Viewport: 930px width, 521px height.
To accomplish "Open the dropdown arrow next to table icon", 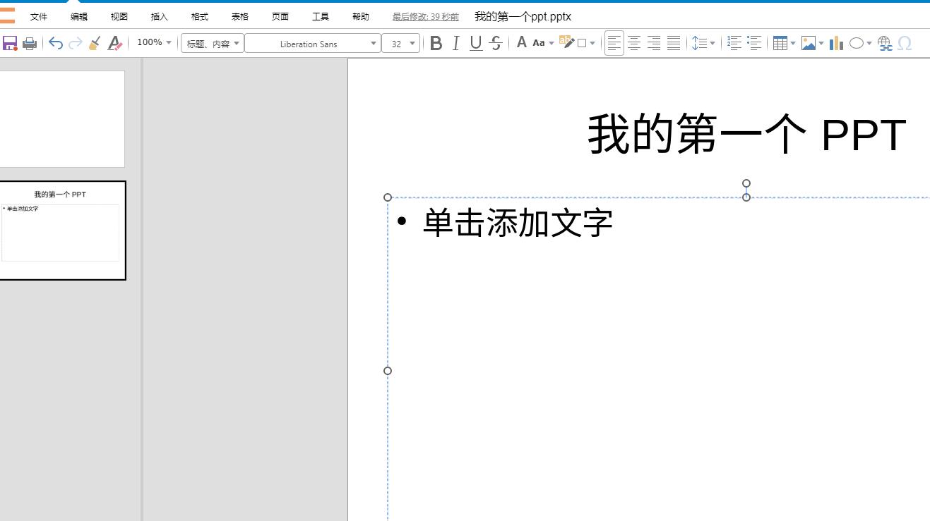I will pyautogui.click(x=793, y=44).
